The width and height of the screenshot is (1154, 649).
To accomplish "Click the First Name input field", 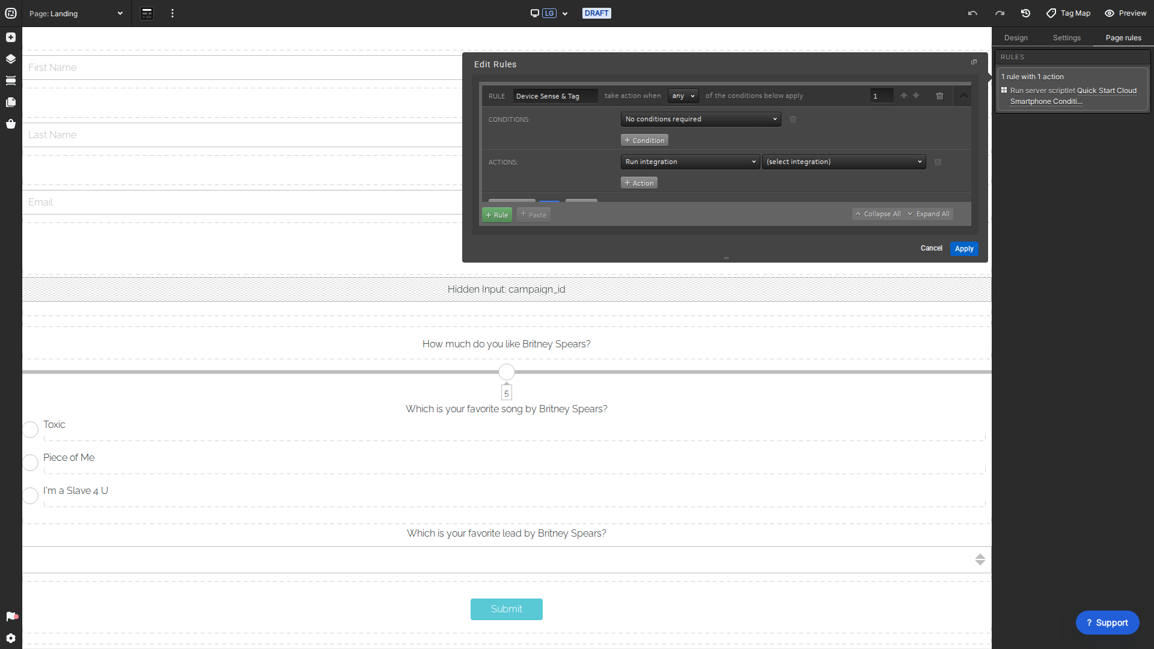I will [x=243, y=67].
